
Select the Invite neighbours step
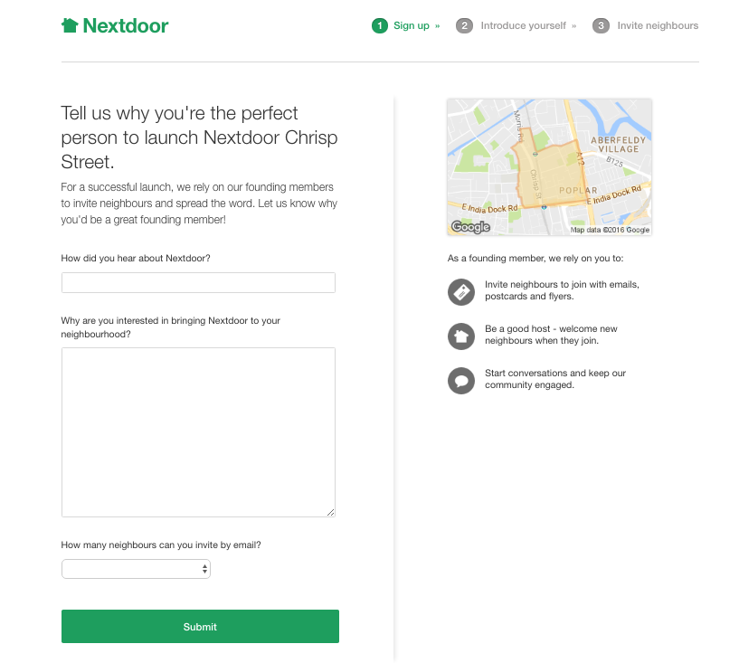click(658, 26)
